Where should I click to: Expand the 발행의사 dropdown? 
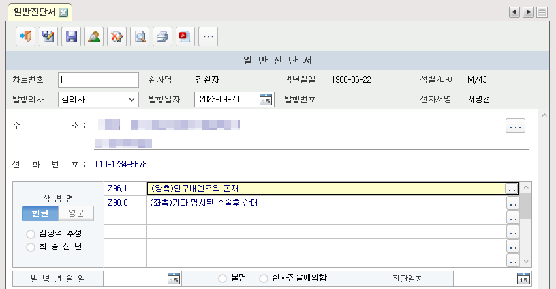click(132, 100)
